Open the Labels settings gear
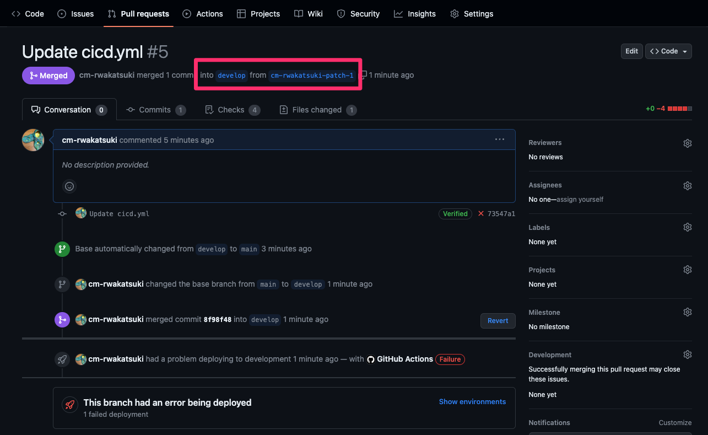 click(x=687, y=227)
